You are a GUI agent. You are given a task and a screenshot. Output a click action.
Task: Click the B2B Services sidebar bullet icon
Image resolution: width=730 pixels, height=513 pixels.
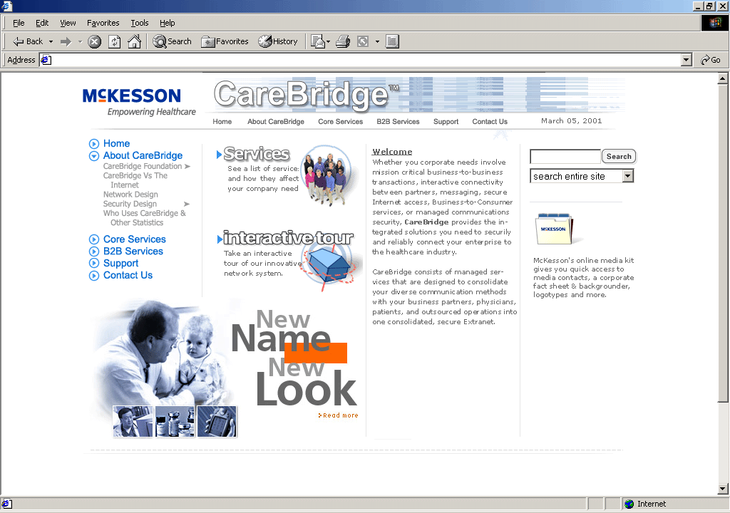coord(94,252)
